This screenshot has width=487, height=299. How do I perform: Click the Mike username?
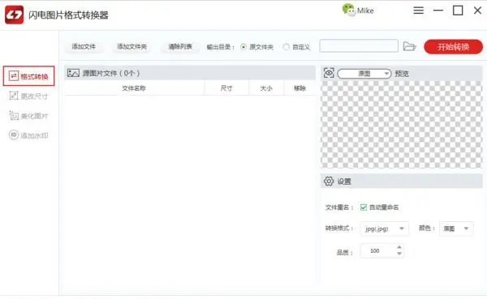[365, 11]
